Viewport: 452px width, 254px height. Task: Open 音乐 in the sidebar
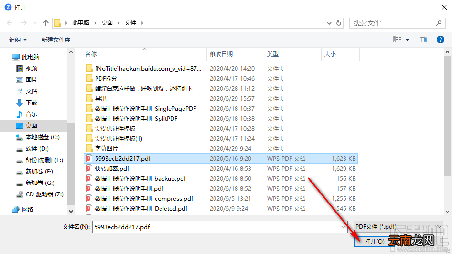click(27, 114)
